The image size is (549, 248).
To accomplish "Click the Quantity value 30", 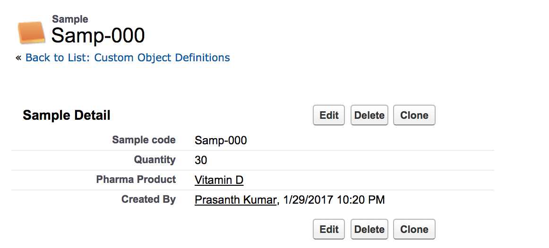I will click(201, 160).
